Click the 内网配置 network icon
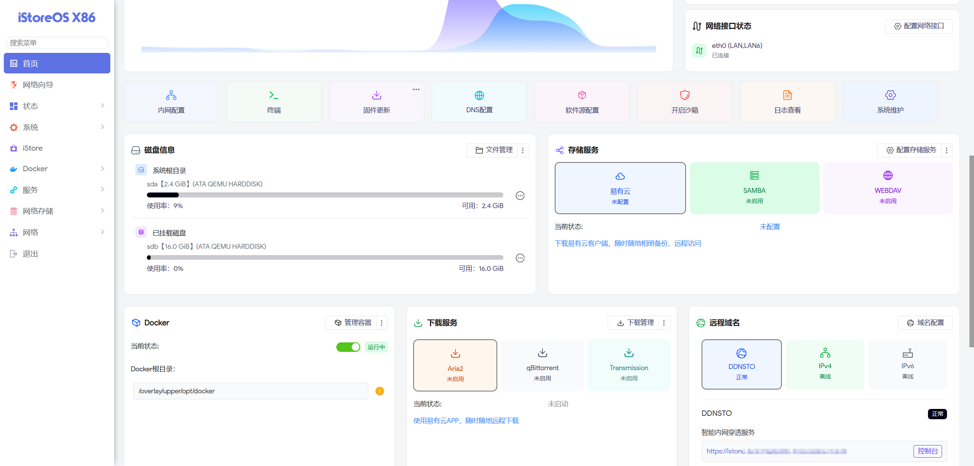 [x=171, y=95]
